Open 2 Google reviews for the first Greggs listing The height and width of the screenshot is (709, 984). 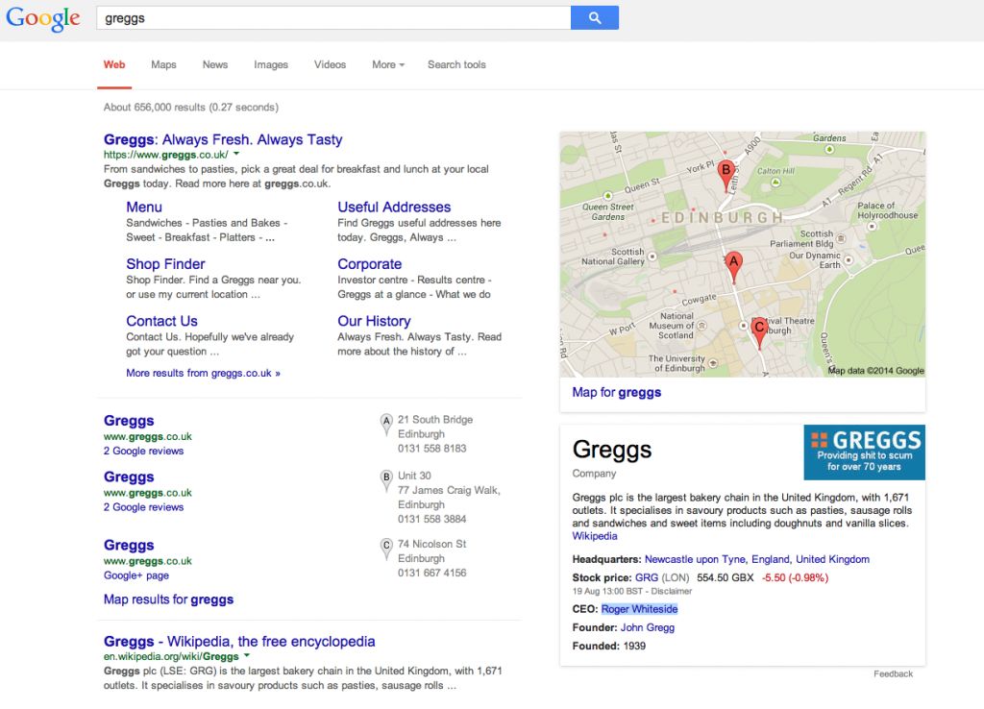pyautogui.click(x=145, y=450)
